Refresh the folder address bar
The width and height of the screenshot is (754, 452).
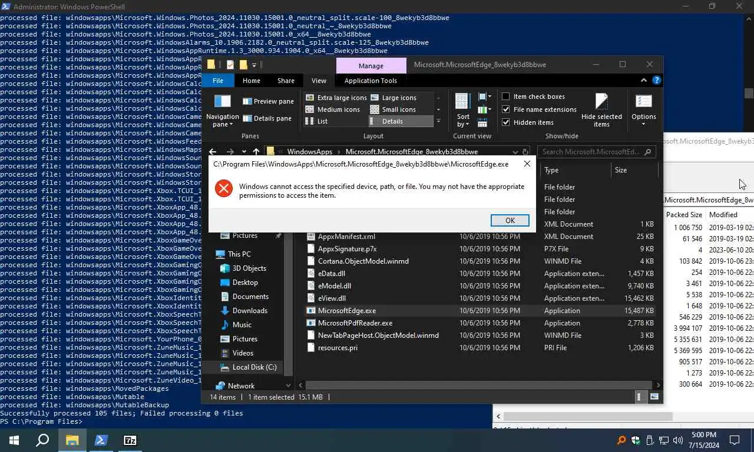(525, 152)
